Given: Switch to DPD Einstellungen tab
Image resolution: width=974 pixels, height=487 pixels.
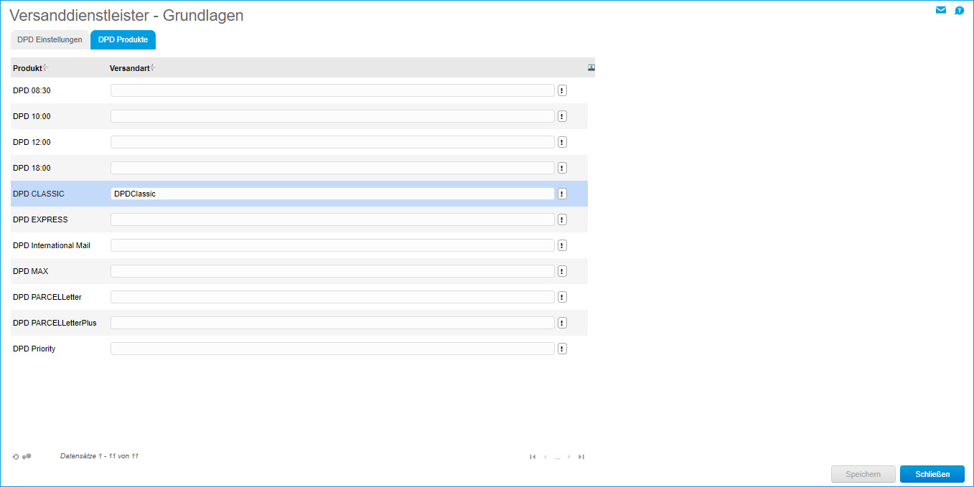Looking at the screenshot, I should click(x=50, y=40).
